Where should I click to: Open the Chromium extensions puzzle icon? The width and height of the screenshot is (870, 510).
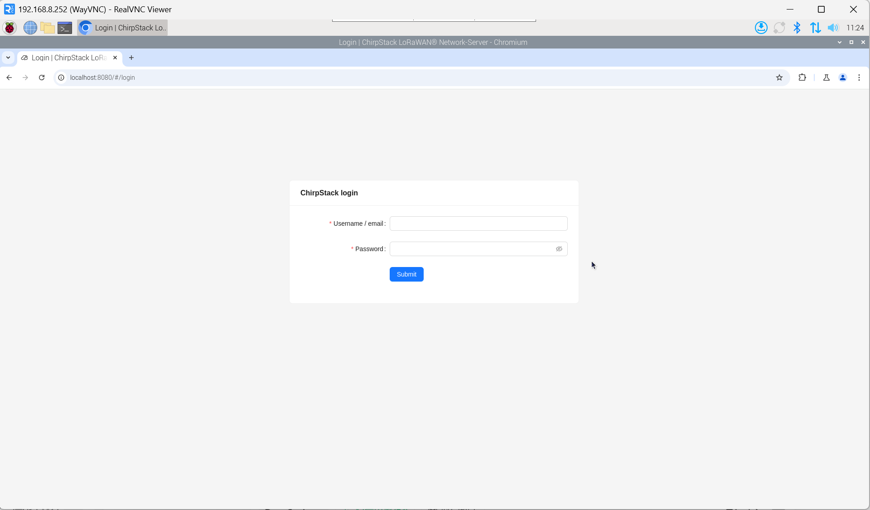point(802,78)
